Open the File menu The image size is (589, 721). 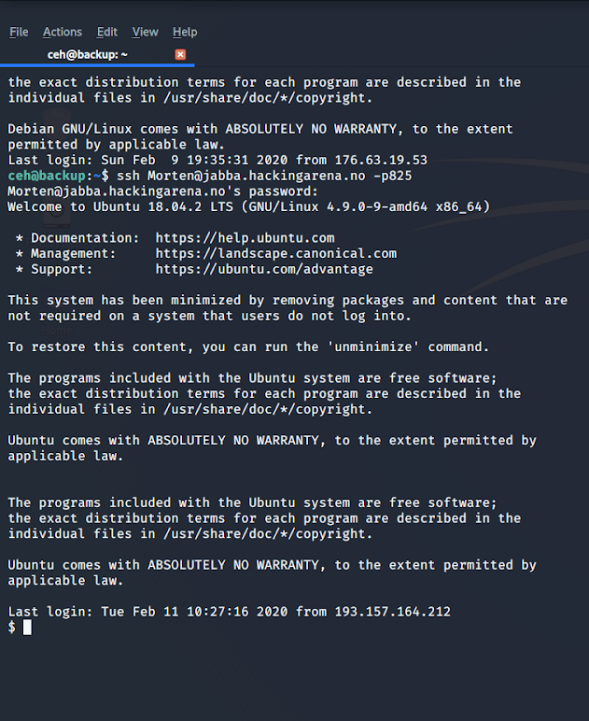[x=19, y=32]
